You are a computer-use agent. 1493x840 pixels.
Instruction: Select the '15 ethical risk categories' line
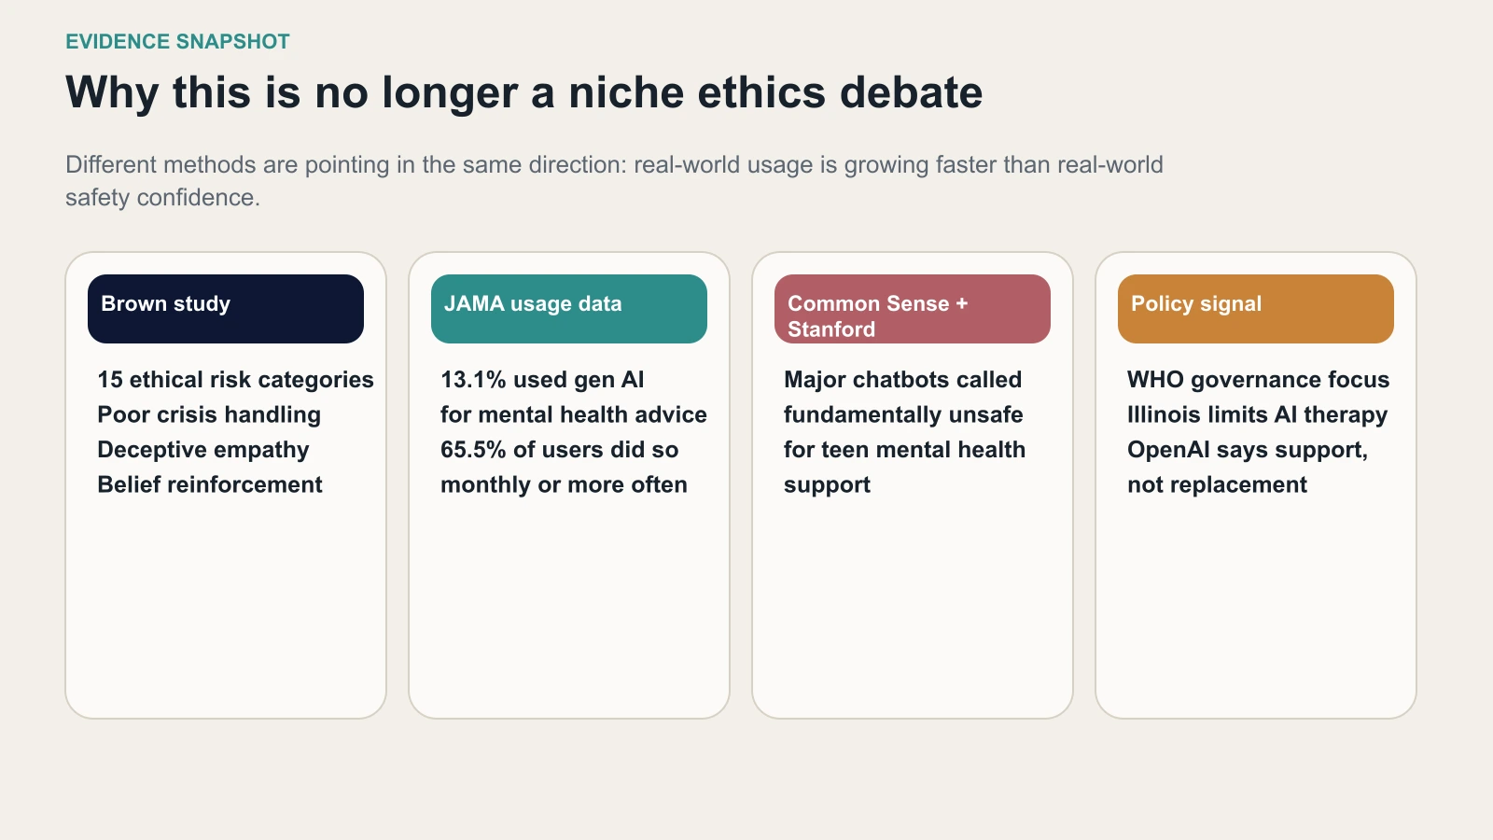(235, 380)
